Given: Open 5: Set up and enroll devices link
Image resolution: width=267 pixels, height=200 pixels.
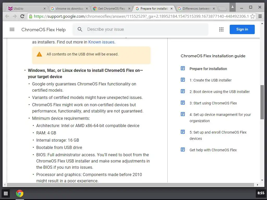Looking at the screenshot, I should (x=218, y=135).
